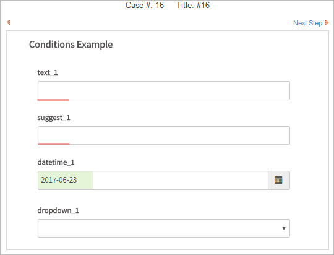Open the datetime_1 calendar picker
The image size is (334, 255).
pyautogui.click(x=278, y=180)
